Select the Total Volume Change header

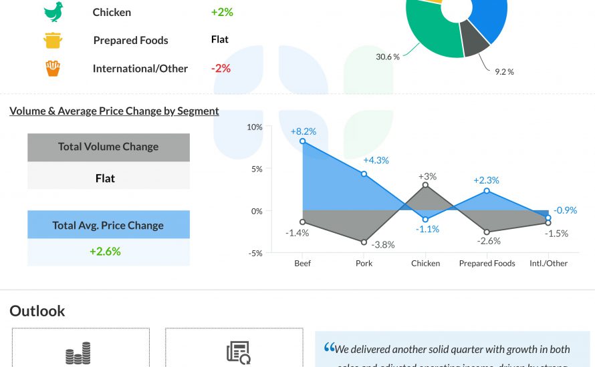point(108,147)
